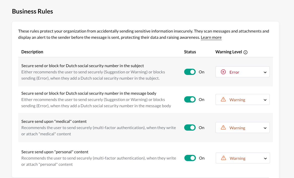
Task: Open the Learn more link
Action: tap(211, 37)
